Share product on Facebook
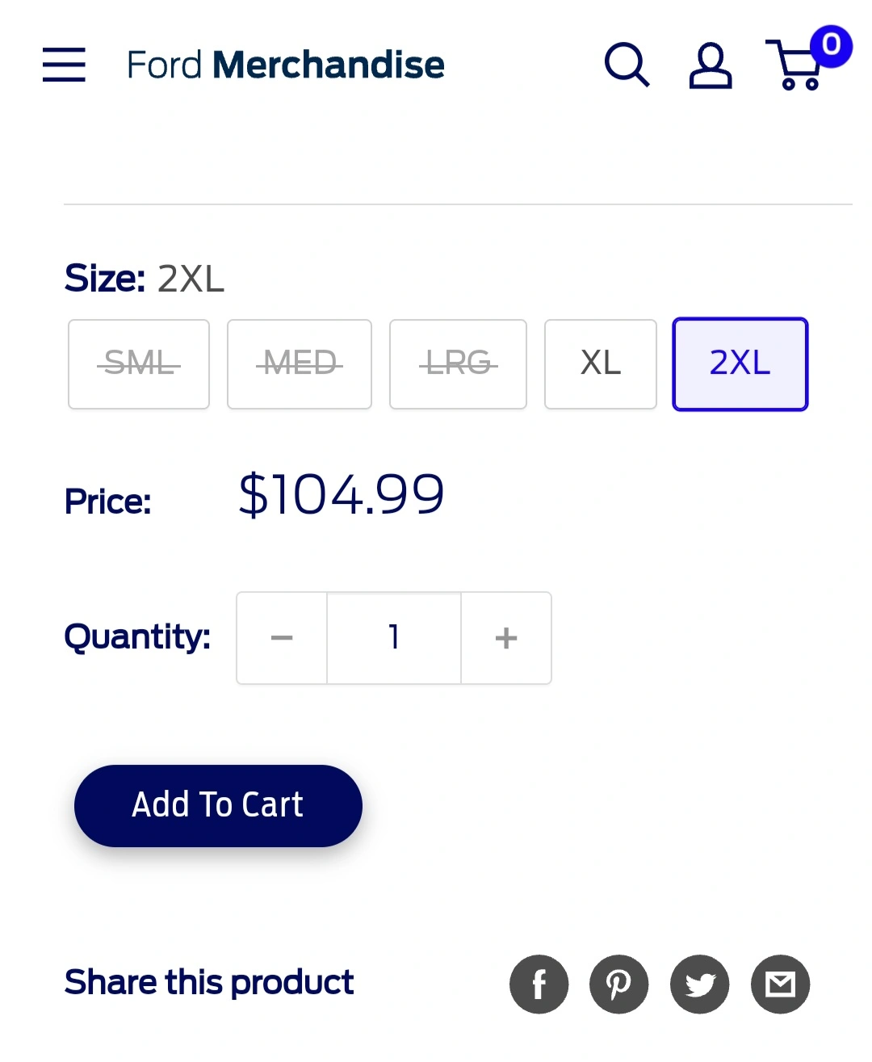 click(x=539, y=984)
